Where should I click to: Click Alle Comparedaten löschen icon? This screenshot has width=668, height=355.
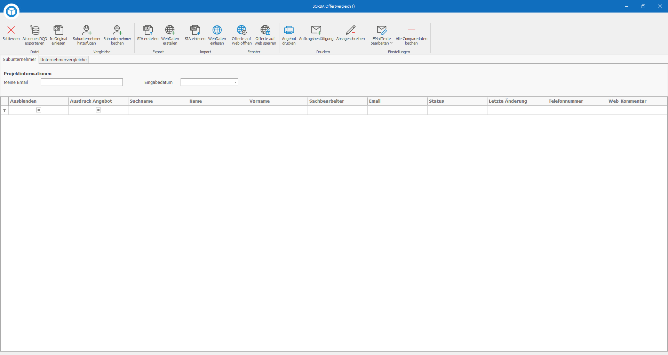412,30
